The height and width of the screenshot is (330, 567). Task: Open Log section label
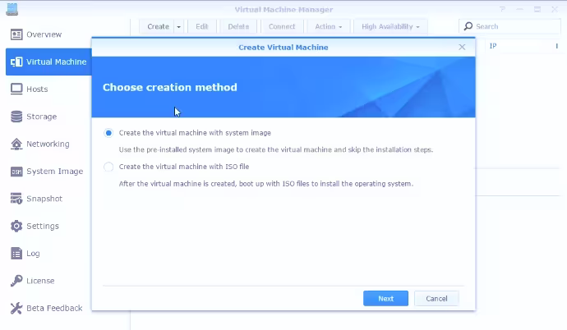pyautogui.click(x=33, y=254)
